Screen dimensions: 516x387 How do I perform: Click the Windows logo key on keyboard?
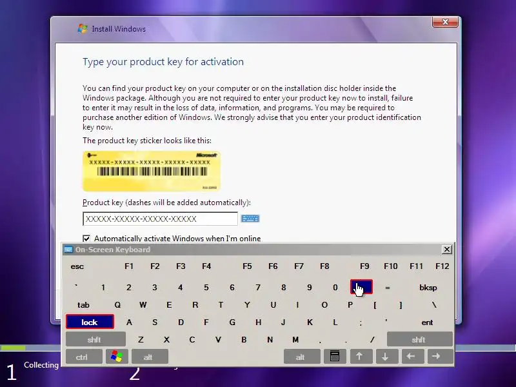tap(117, 357)
